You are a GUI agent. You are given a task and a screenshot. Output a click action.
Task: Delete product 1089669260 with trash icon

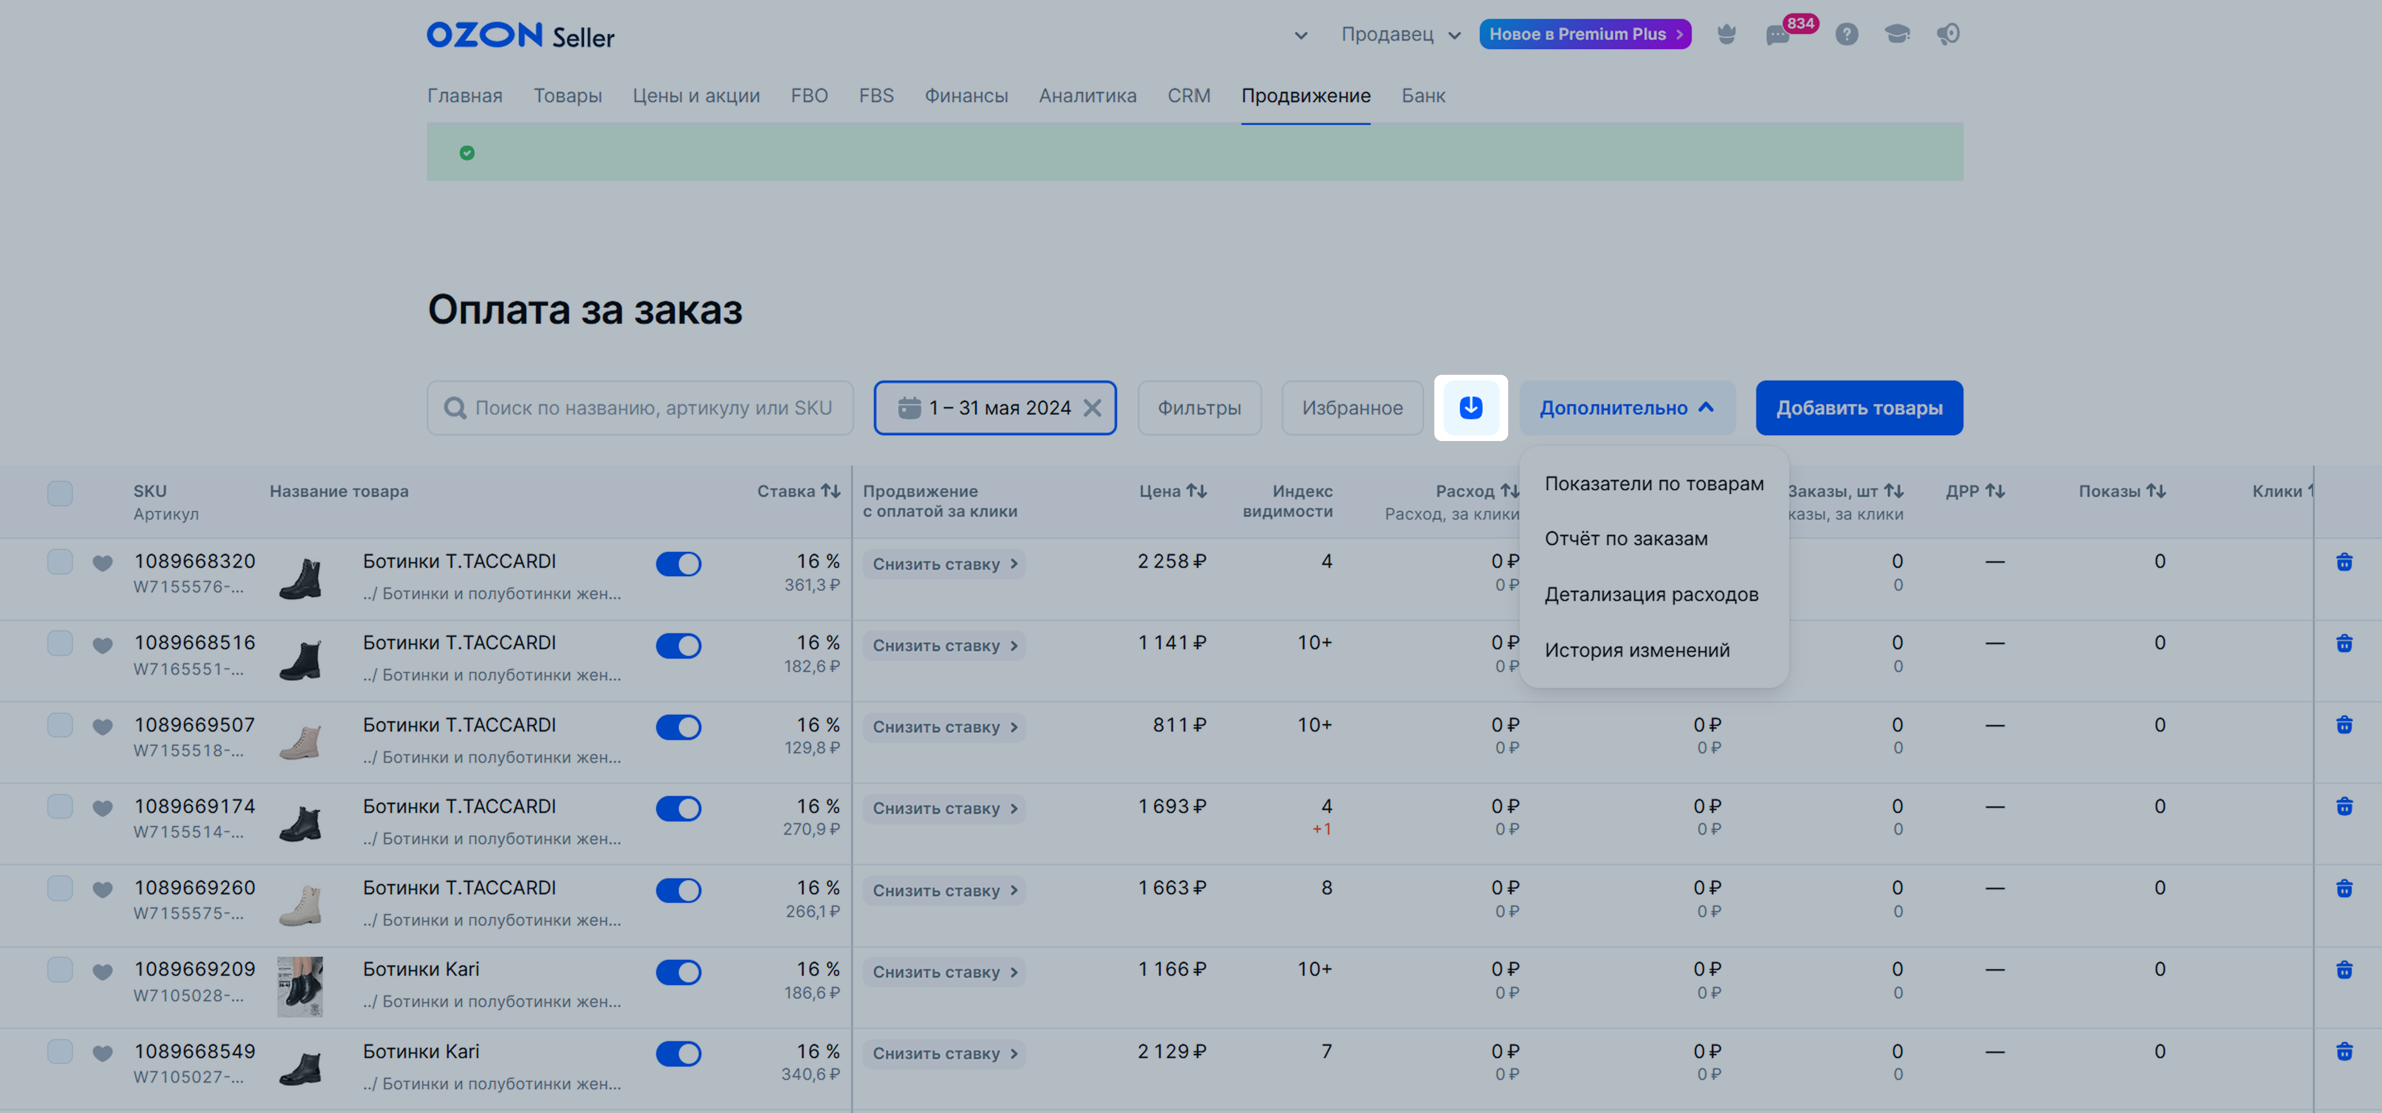(x=2343, y=888)
